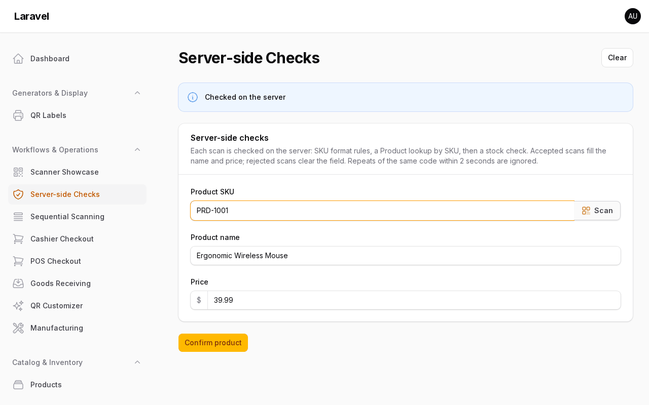Screen dimensions: 649x405
Task: Collapse the Workflows & Operations section
Action: pos(137,150)
